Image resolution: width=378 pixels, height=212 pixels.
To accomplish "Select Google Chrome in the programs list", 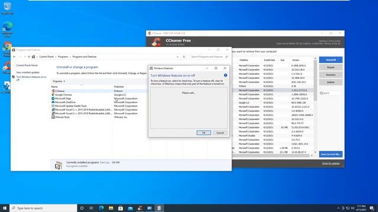I will [x=63, y=95].
